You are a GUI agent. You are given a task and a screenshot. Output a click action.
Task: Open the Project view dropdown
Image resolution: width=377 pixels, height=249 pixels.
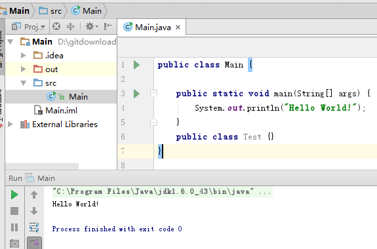tap(28, 27)
